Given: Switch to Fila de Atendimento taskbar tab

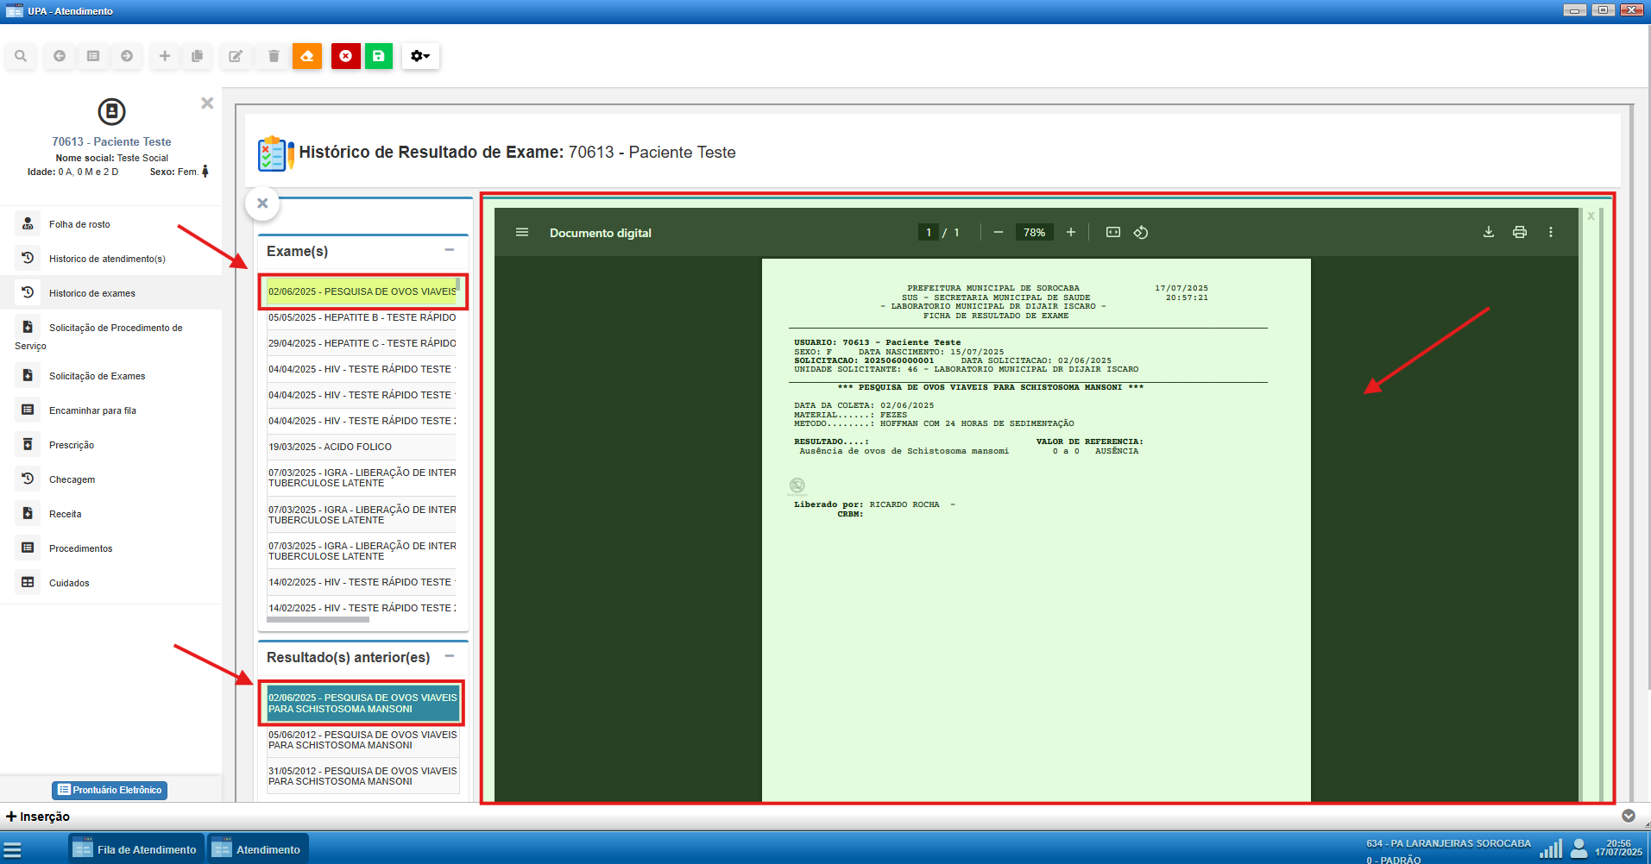Looking at the screenshot, I should tap(136, 849).
